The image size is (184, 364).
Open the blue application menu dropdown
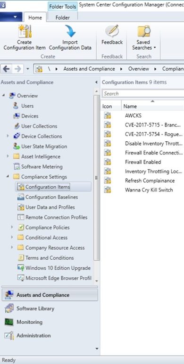point(11,17)
